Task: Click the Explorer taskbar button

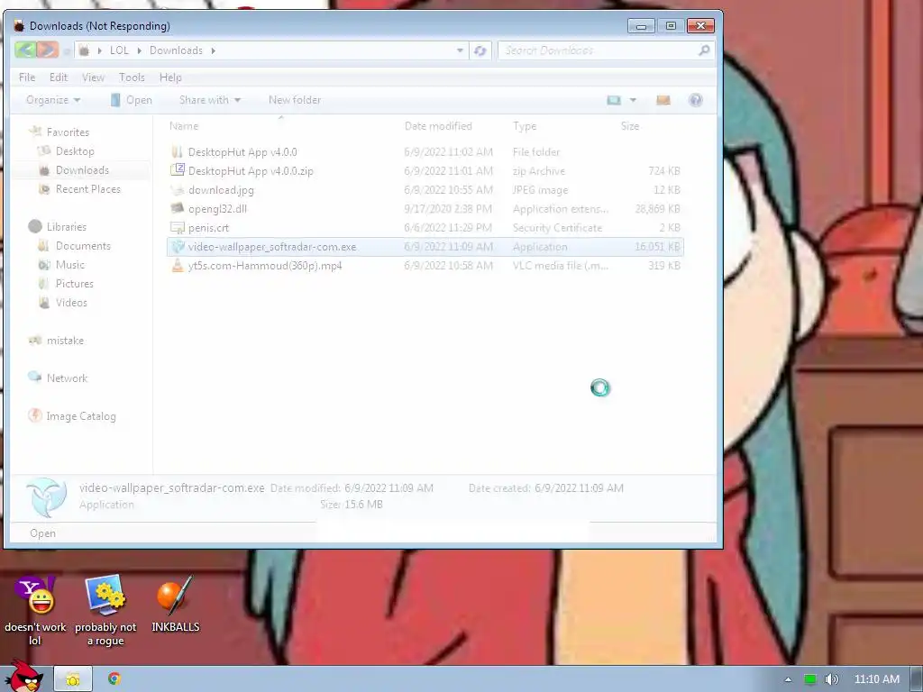Action: (73, 679)
